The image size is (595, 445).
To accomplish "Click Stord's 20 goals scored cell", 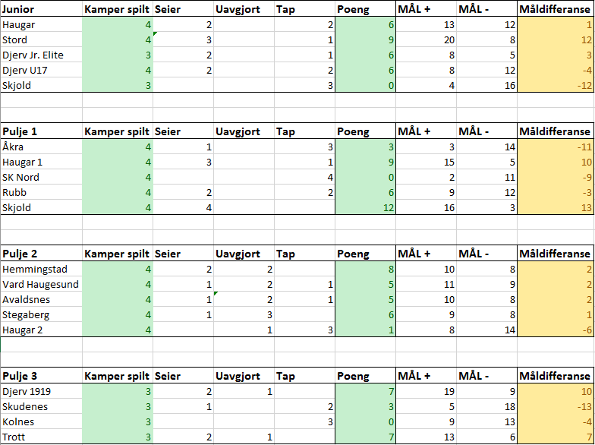I will (425, 39).
